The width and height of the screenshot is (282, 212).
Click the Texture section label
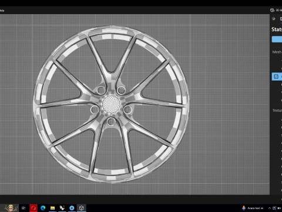[x=277, y=111]
